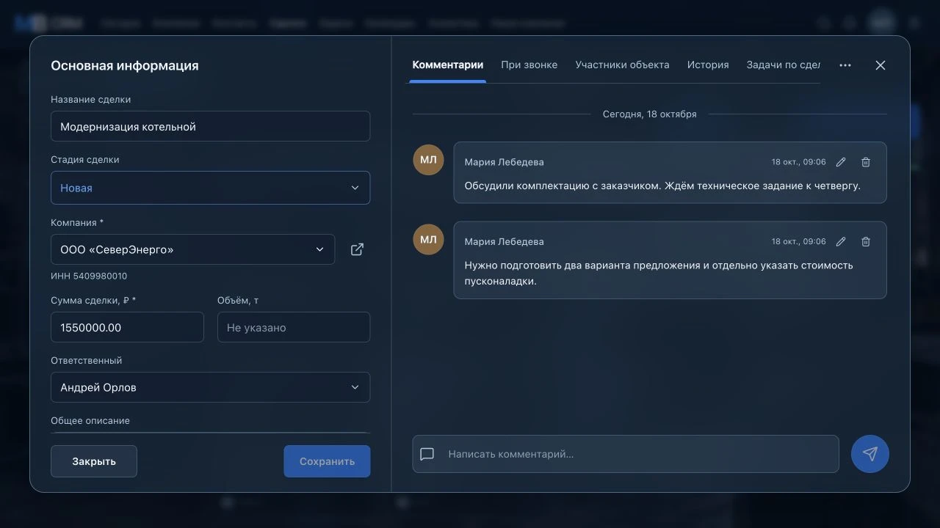This screenshot has height=528, width=940.
Task: Click Мария Лебедева name in second comment
Action: coord(504,241)
